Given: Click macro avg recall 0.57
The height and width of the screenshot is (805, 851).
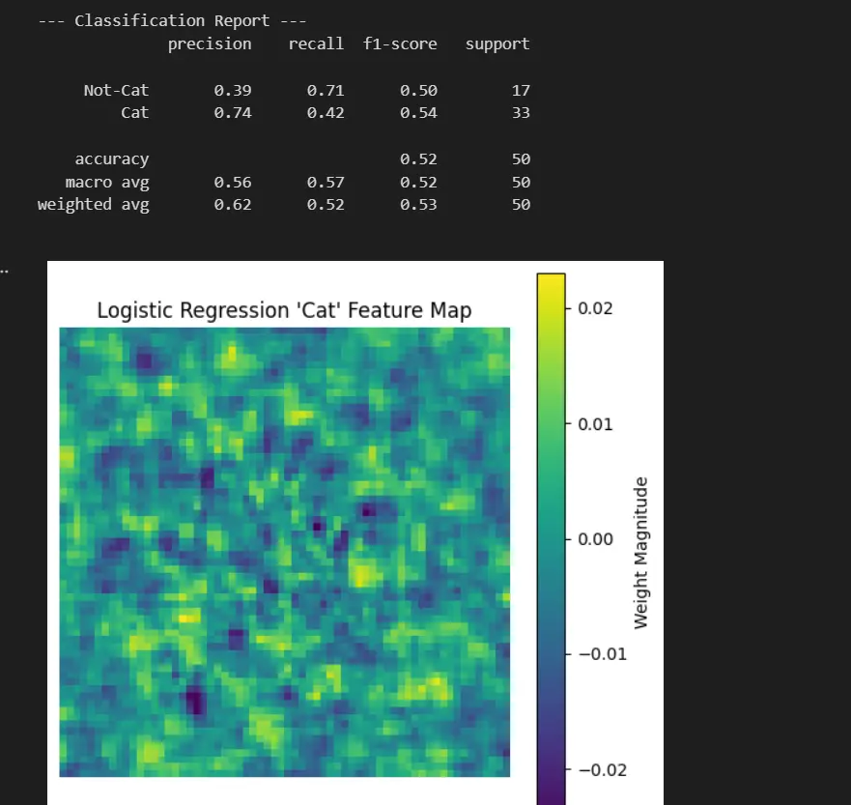Looking at the screenshot, I should [326, 183].
